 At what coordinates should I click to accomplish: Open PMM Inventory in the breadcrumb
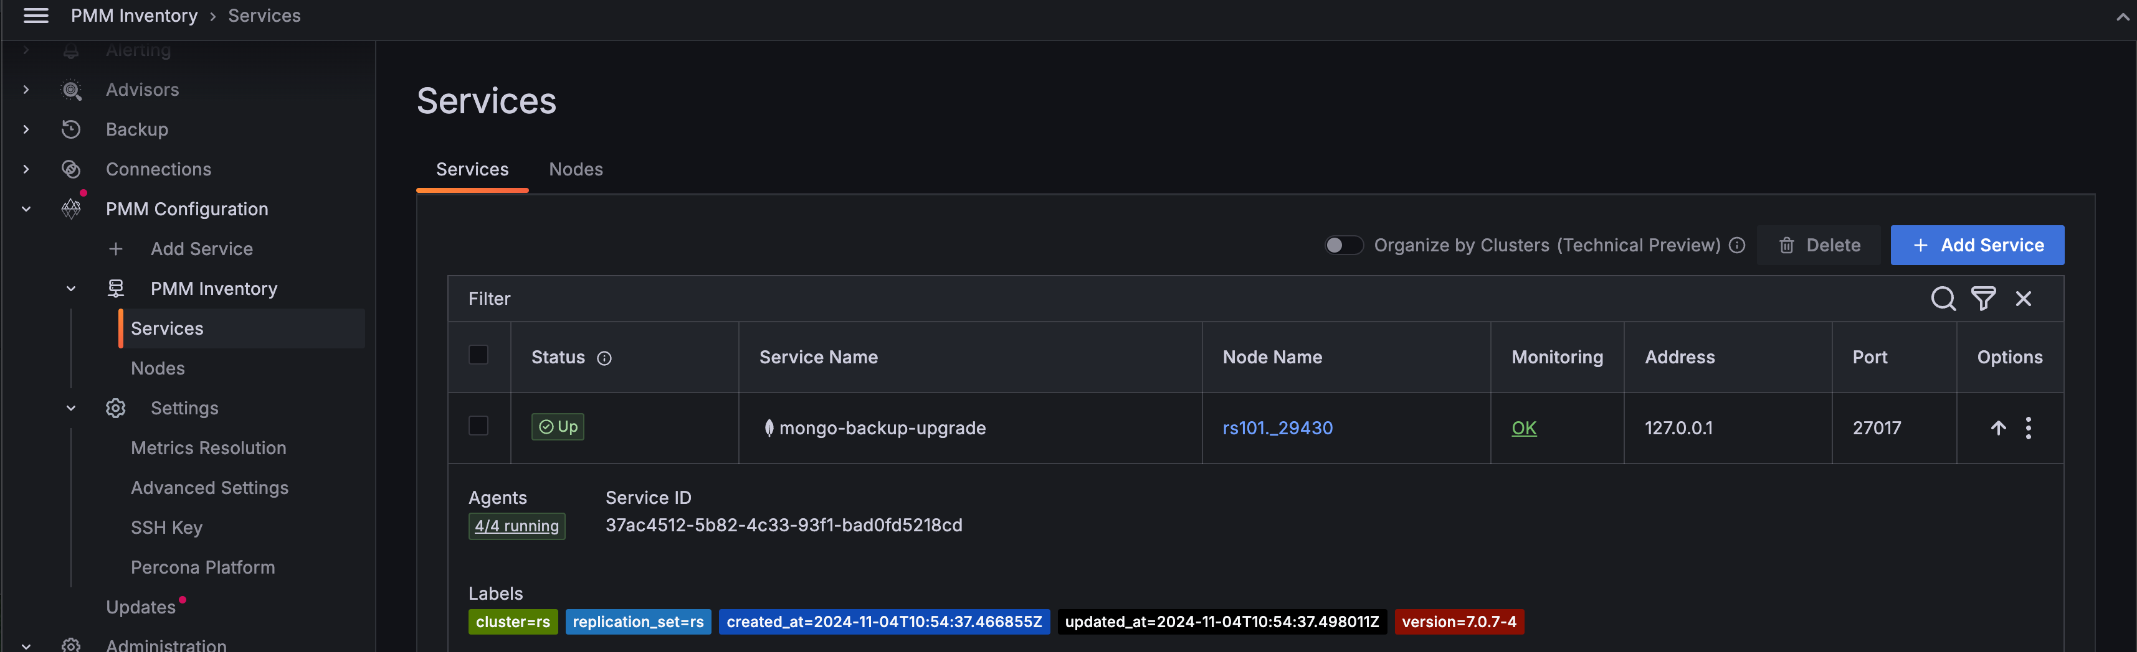(133, 15)
